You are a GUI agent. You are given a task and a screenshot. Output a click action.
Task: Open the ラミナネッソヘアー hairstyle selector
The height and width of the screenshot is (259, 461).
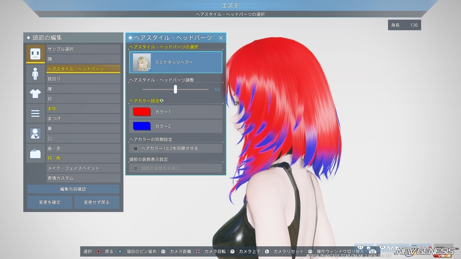176,62
